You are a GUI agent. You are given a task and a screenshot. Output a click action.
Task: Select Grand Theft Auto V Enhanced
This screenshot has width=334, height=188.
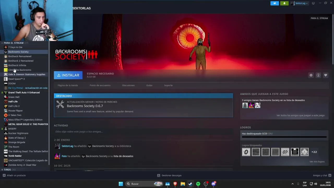coord(25,92)
